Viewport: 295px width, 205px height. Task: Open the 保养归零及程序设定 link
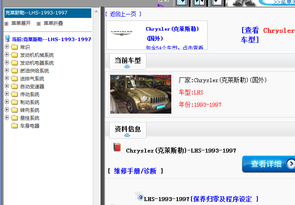coord(224,199)
